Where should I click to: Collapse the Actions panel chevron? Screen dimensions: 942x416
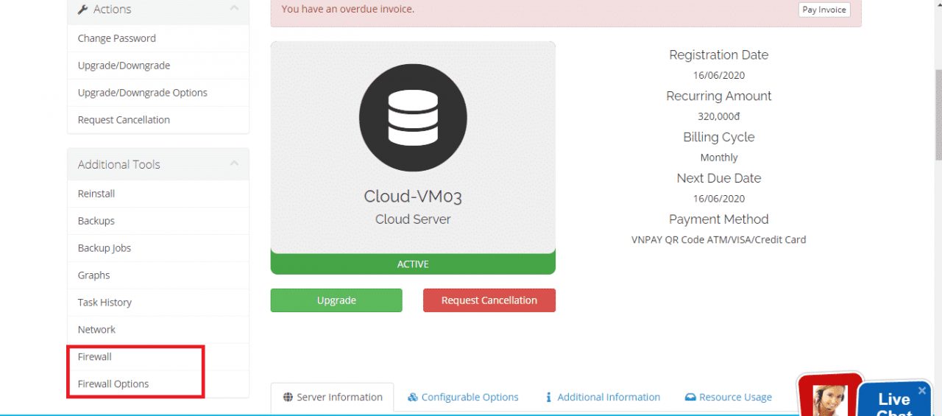pyautogui.click(x=234, y=9)
